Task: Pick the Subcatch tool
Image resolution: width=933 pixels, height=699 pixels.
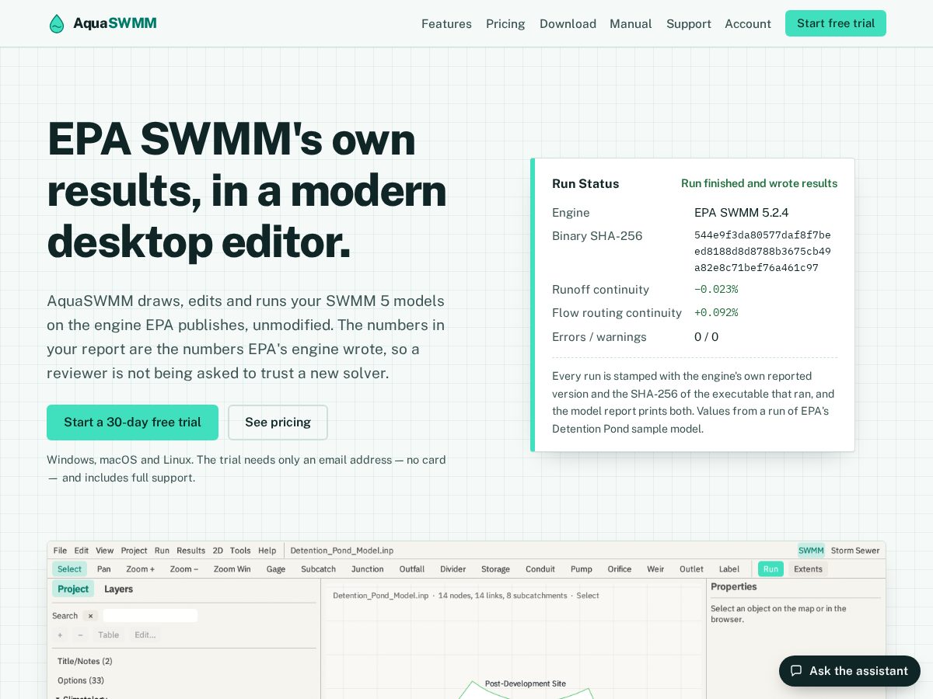Action: [x=319, y=569]
